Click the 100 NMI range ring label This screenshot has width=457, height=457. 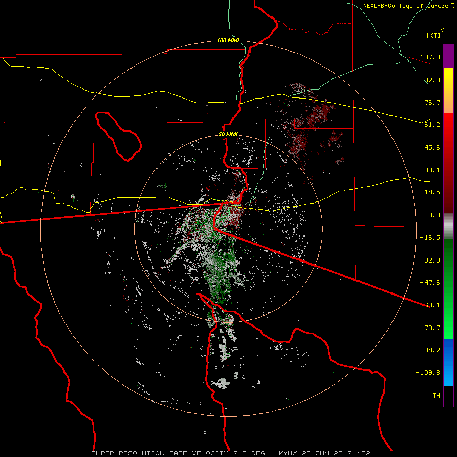click(x=228, y=40)
